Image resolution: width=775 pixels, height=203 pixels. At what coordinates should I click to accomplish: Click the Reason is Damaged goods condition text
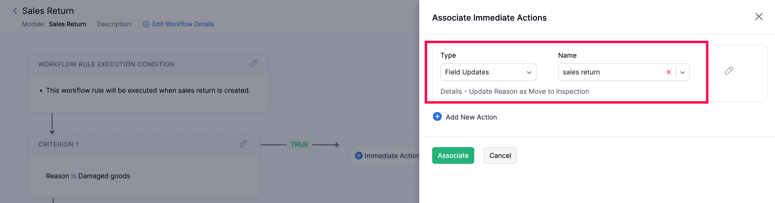point(88,176)
